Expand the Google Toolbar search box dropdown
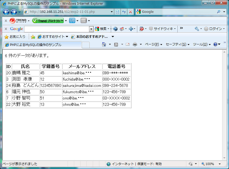 [91, 29]
